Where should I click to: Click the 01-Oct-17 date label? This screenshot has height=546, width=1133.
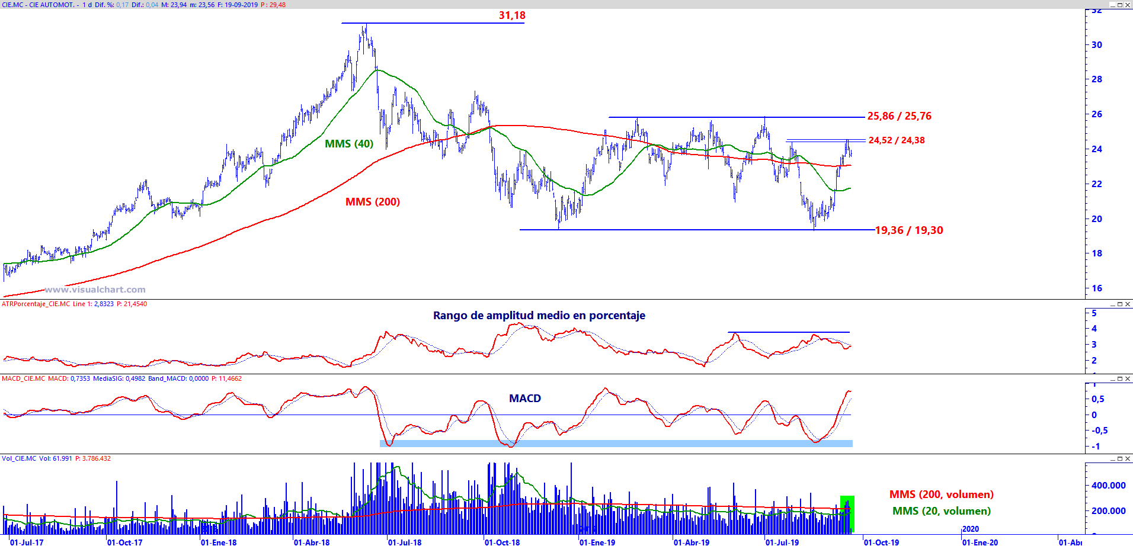coord(125,542)
